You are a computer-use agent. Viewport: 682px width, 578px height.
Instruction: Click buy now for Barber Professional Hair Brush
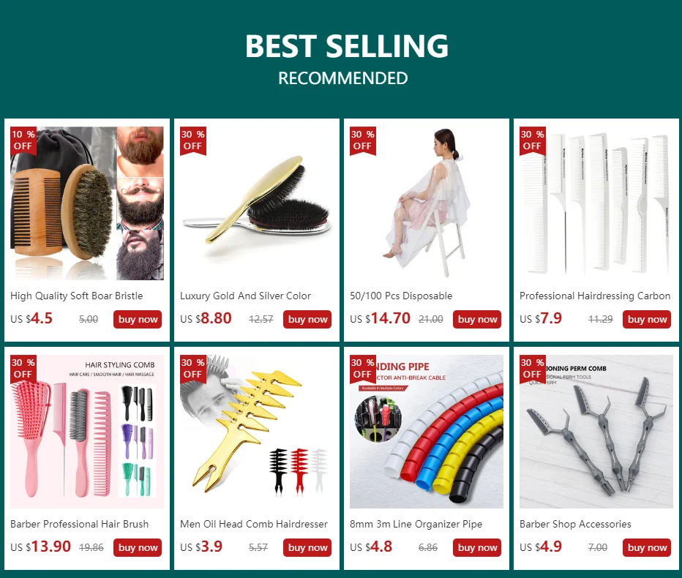[x=138, y=547]
